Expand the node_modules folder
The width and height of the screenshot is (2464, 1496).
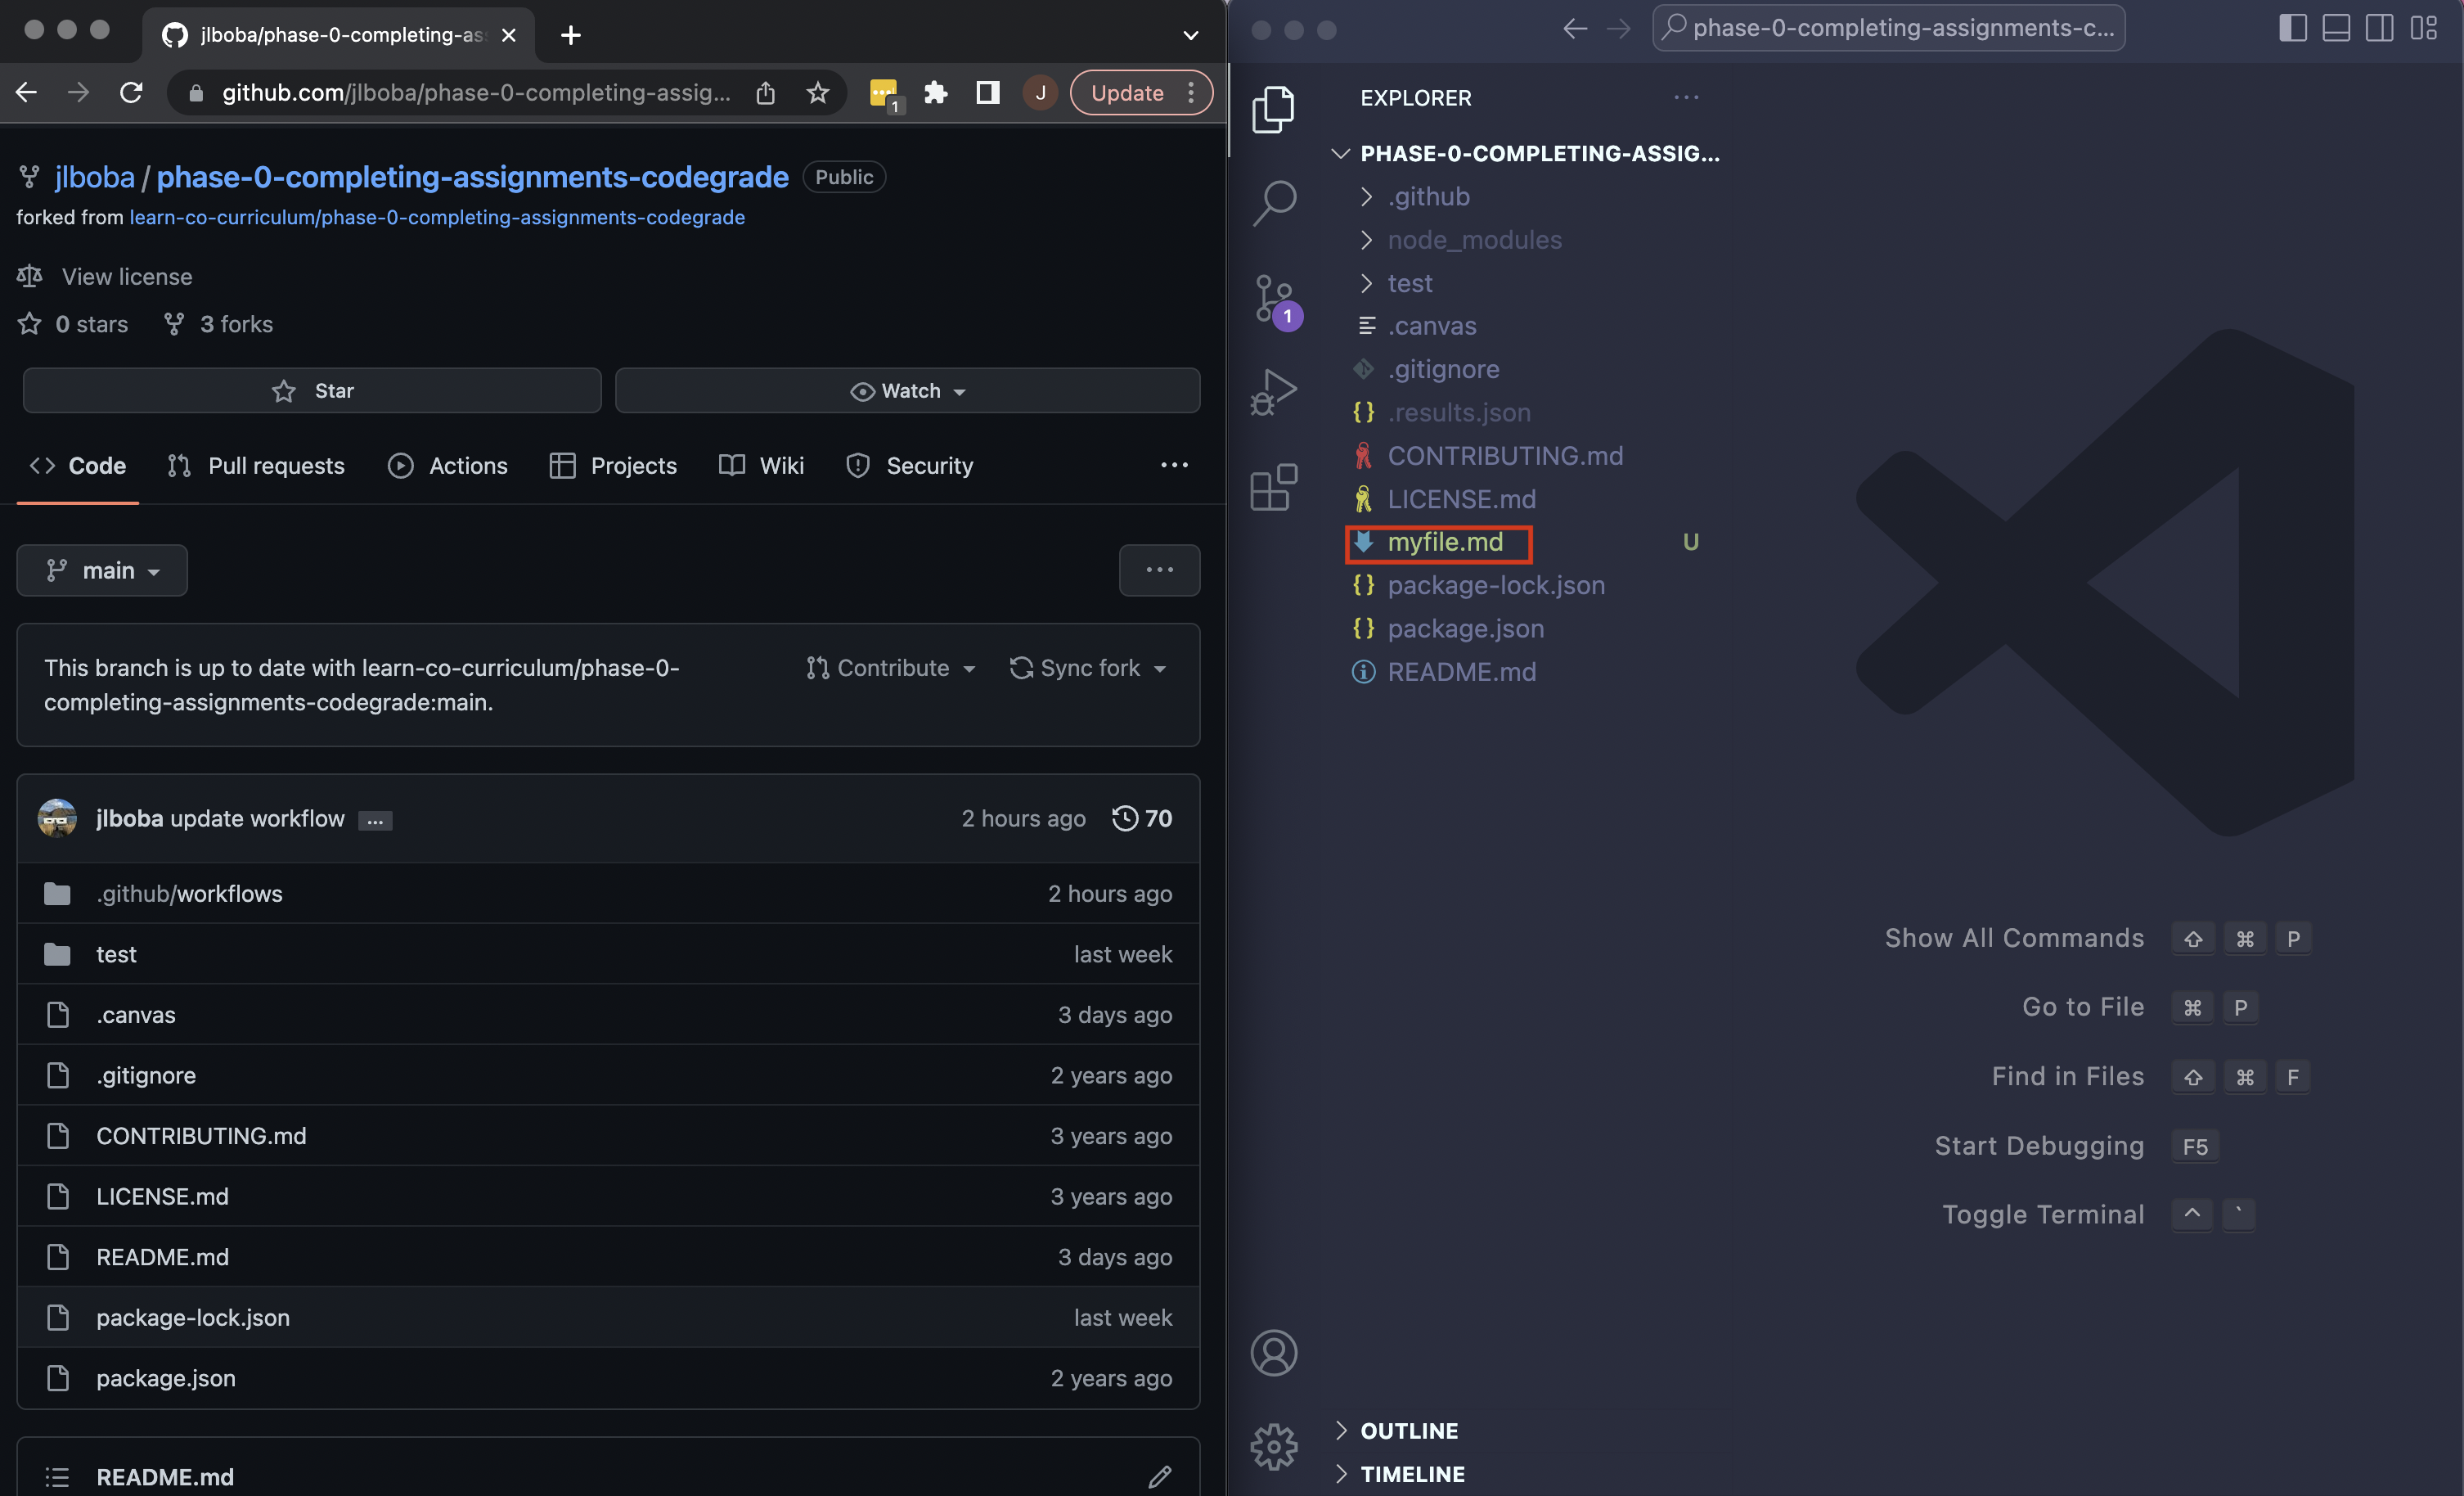point(1473,240)
